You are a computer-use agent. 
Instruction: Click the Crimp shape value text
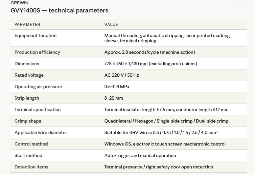166,121
